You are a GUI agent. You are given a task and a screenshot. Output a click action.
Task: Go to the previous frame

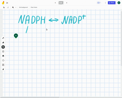tap(55, 3)
